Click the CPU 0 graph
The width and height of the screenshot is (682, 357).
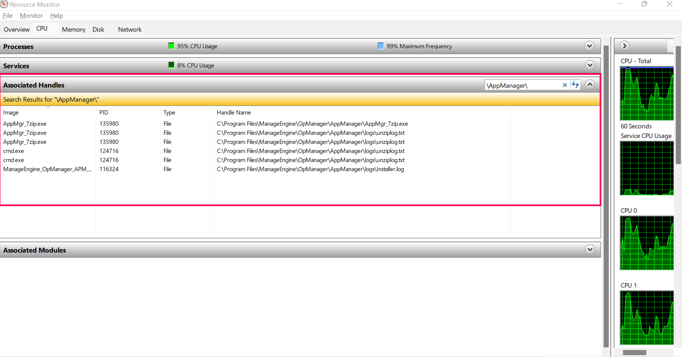click(x=647, y=243)
